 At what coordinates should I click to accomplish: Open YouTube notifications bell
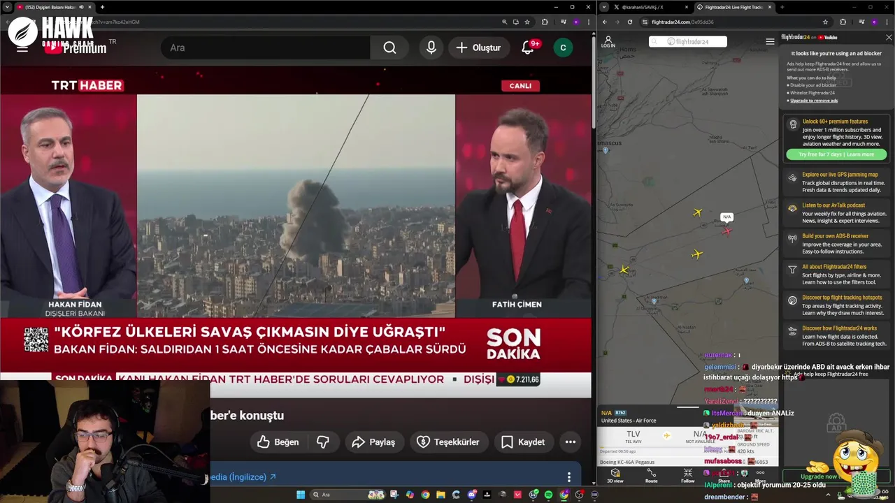[x=529, y=48]
